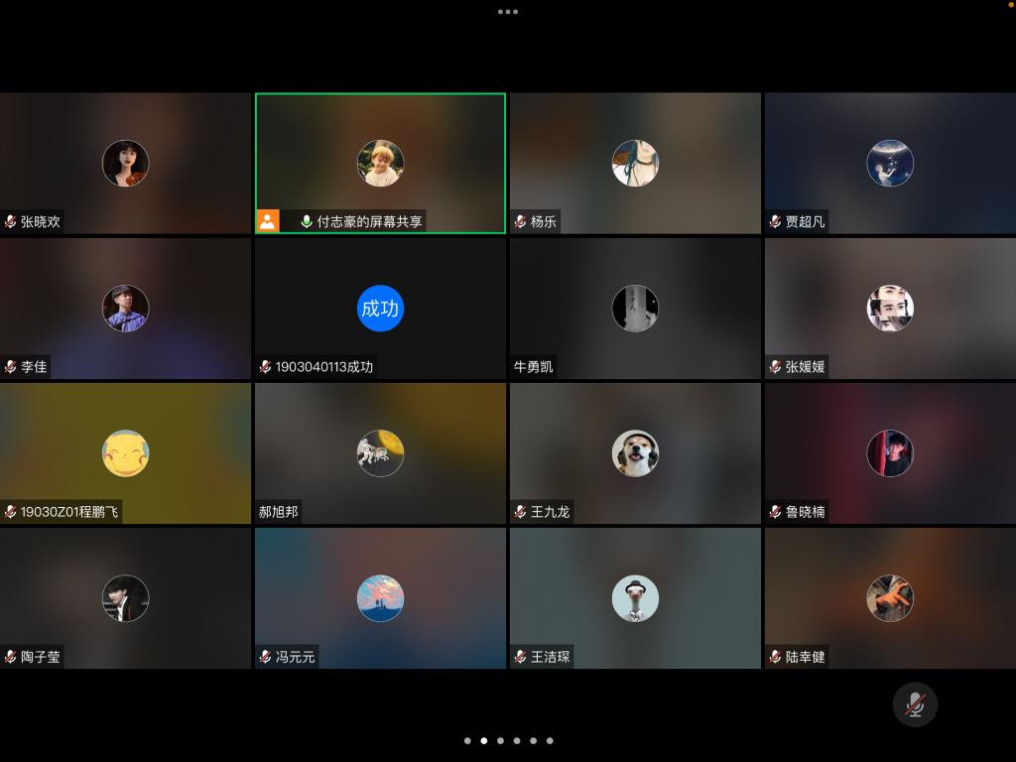Click 张晓欢's muted microphone icon
This screenshot has width=1016, height=762.
(x=10, y=222)
